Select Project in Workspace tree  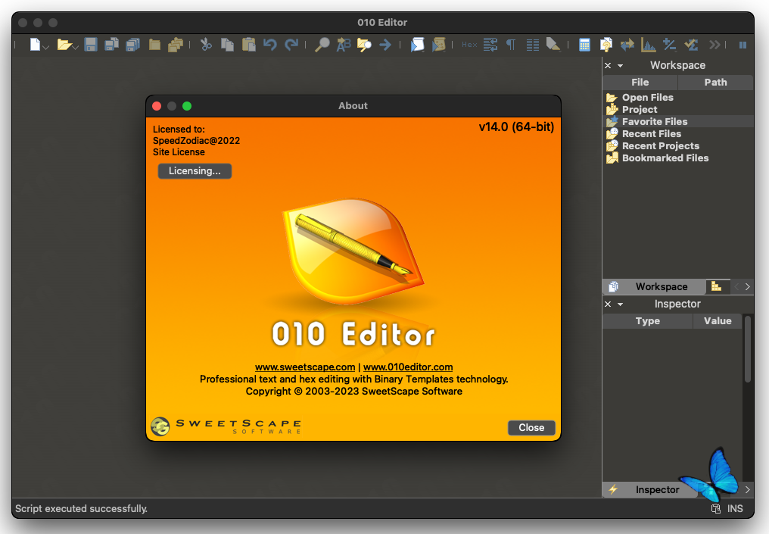640,109
